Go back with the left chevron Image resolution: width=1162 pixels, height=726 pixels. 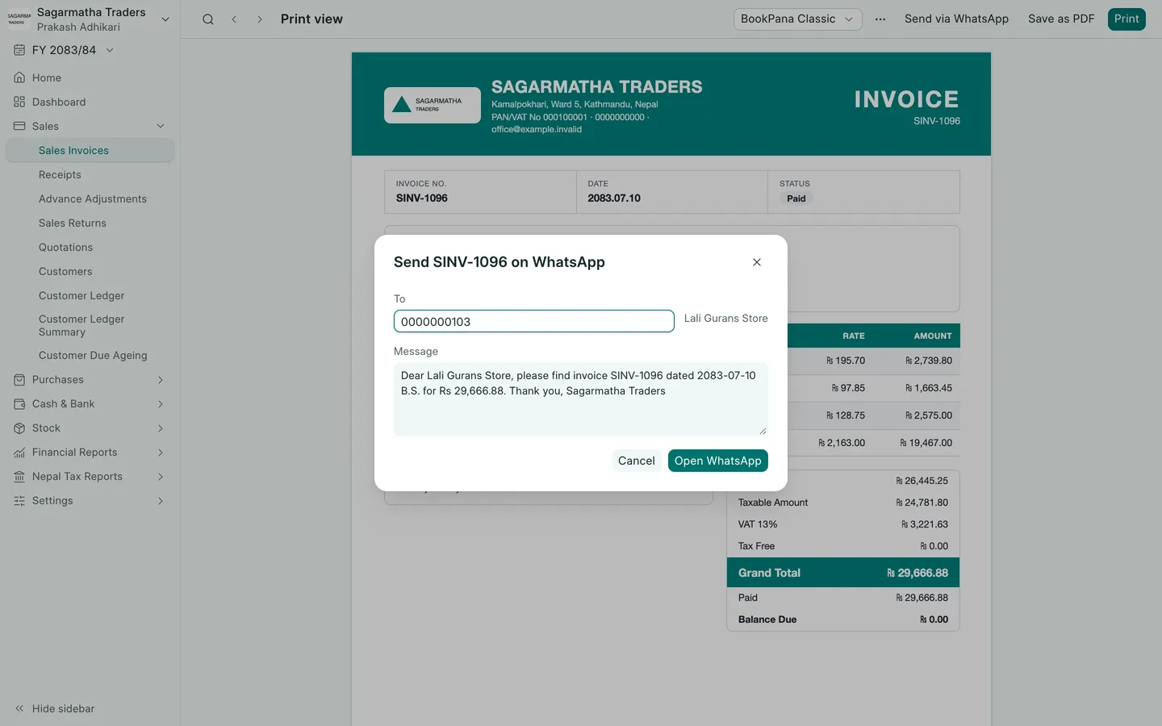[x=234, y=19]
